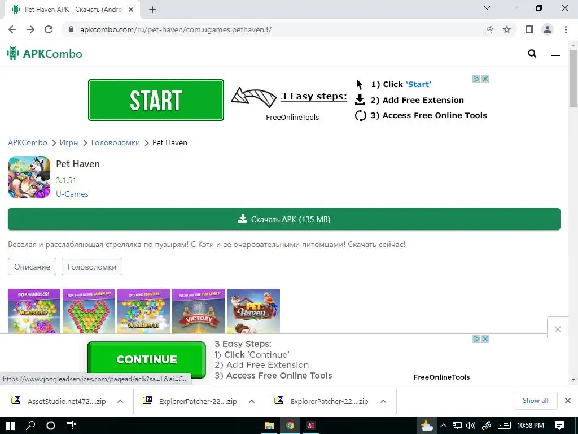View site info via the lock icon

click(x=71, y=29)
